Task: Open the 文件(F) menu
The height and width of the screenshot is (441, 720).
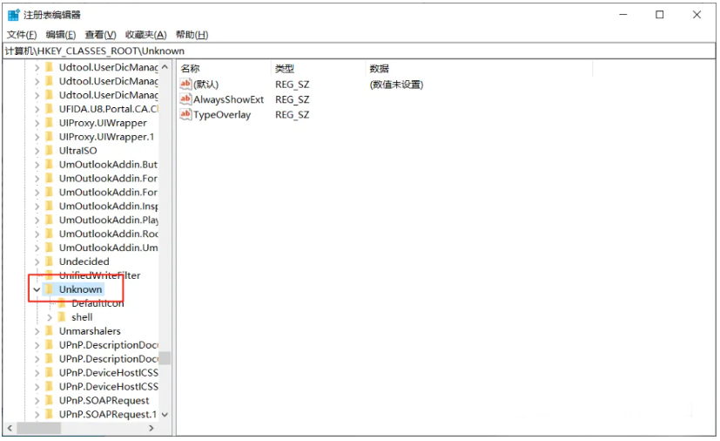Action: pos(22,35)
